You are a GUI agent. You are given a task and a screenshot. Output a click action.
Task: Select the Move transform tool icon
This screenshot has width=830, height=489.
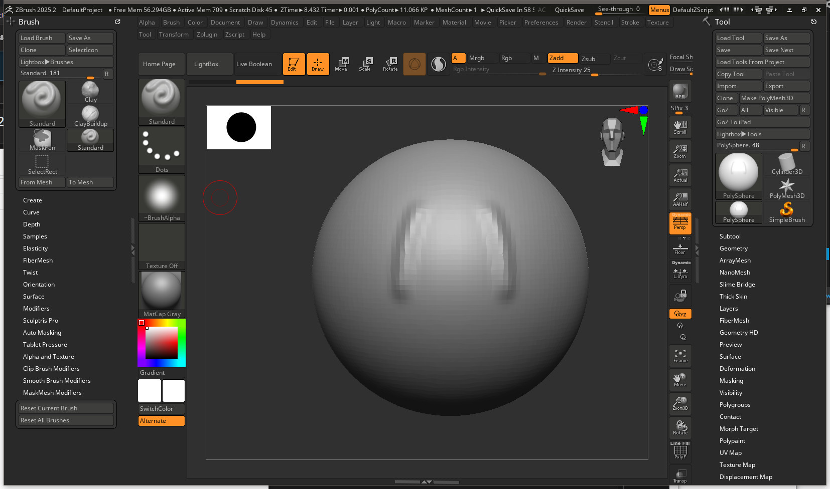(x=341, y=64)
